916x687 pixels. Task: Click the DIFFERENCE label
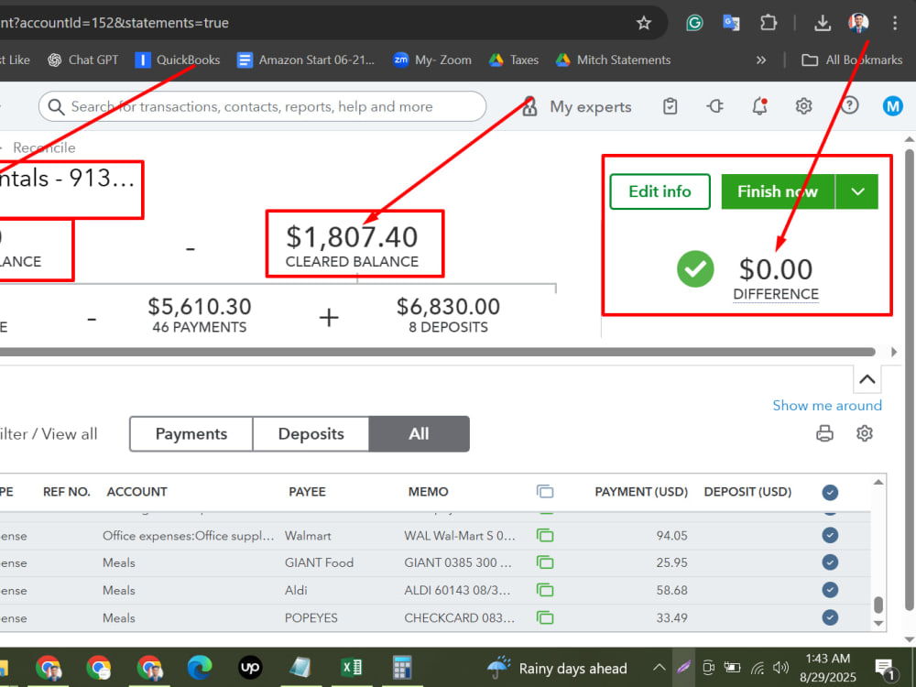776,294
